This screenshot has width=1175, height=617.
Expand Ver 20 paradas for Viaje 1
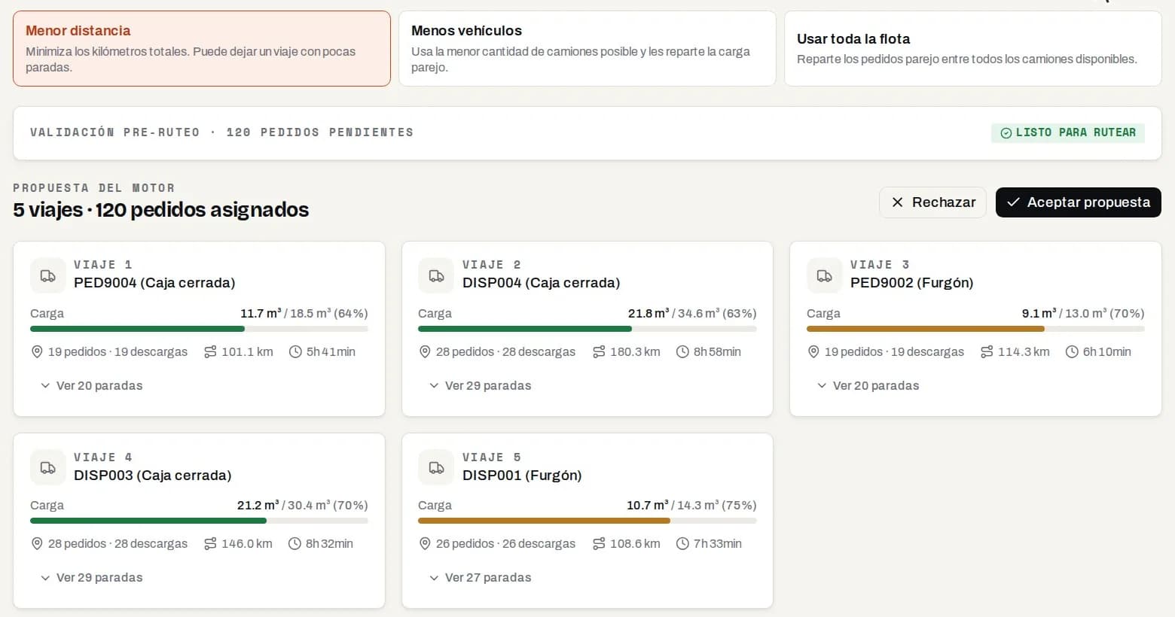[91, 385]
